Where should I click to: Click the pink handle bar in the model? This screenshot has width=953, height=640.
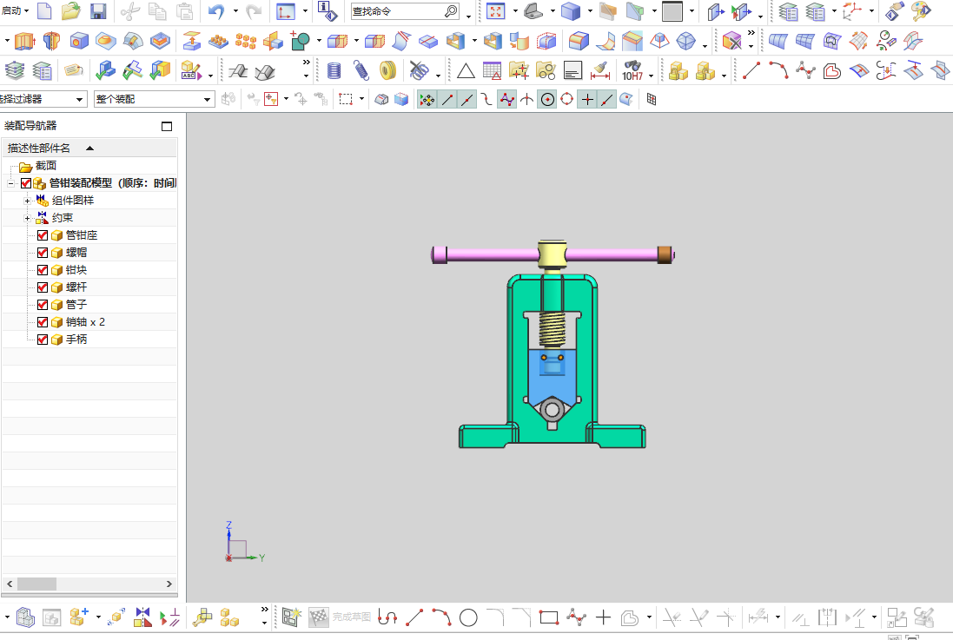493,254
